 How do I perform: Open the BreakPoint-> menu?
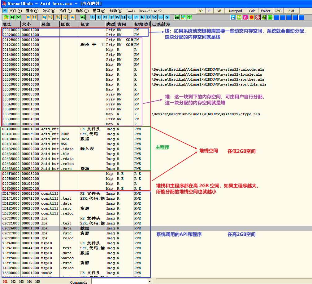[150, 11]
